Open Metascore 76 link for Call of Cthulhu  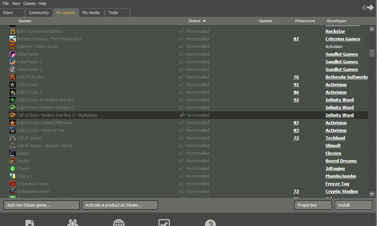pos(296,77)
